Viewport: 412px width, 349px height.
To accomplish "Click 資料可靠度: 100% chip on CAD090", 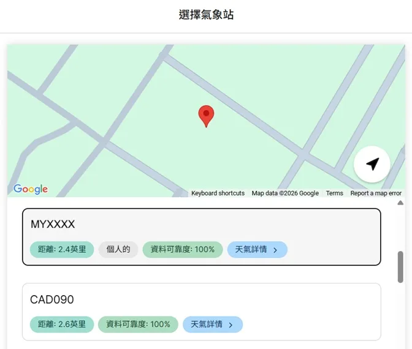I will (138, 325).
